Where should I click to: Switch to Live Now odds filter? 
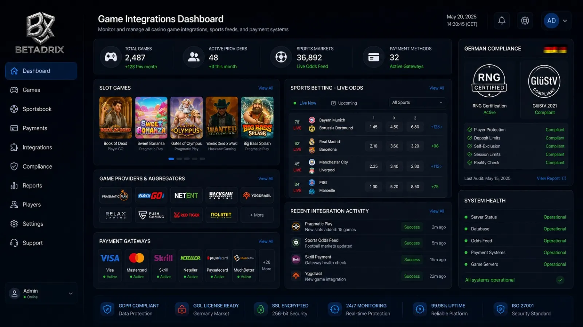pos(305,103)
